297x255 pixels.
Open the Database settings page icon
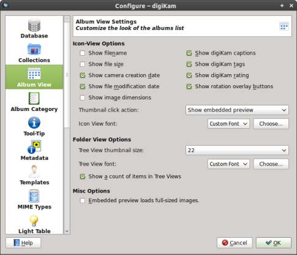34,25
